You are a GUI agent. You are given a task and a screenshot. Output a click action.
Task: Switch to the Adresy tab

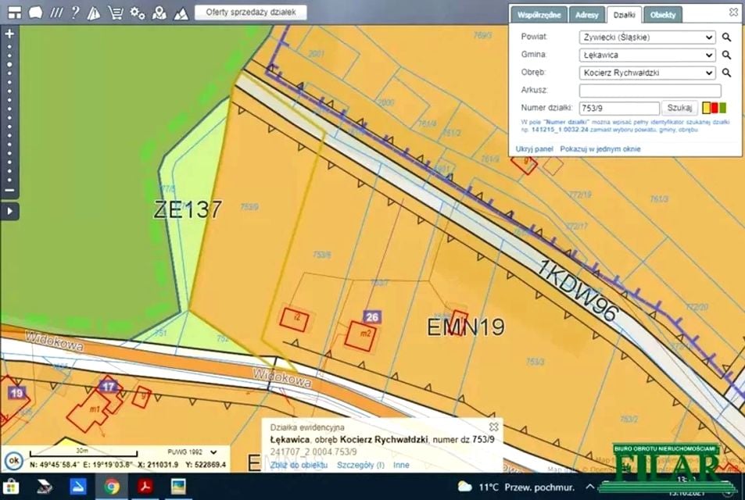(586, 15)
